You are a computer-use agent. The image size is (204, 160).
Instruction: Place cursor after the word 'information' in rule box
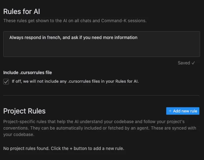coord(138,38)
